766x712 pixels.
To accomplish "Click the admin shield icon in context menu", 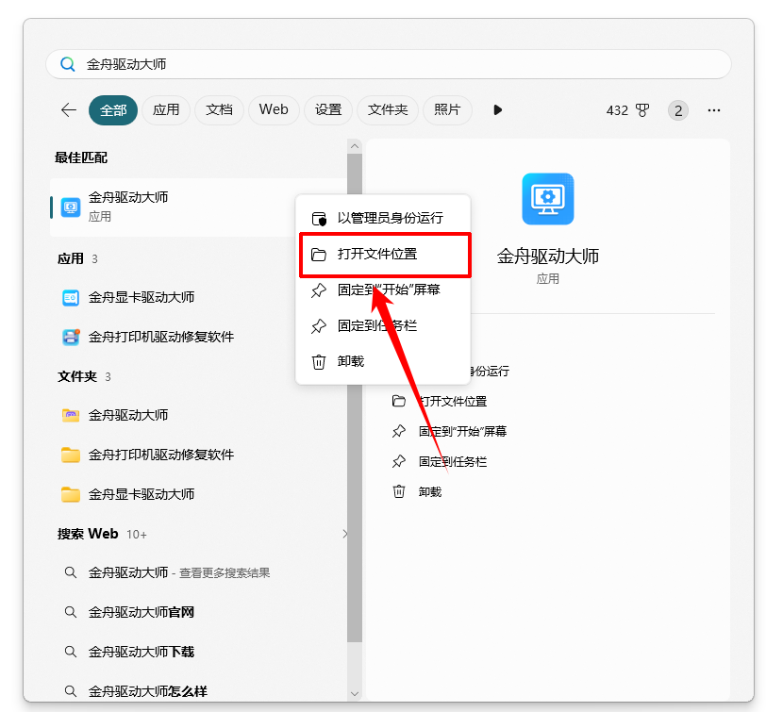I will pyautogui.click(x=319, y=218).
